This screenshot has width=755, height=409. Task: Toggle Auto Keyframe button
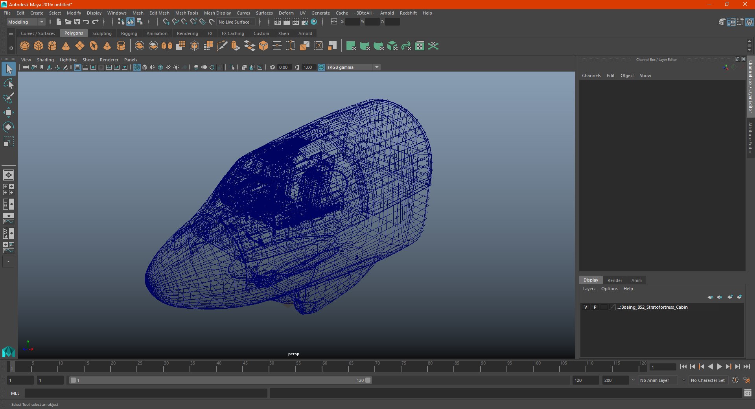click(x=735, y=380)
